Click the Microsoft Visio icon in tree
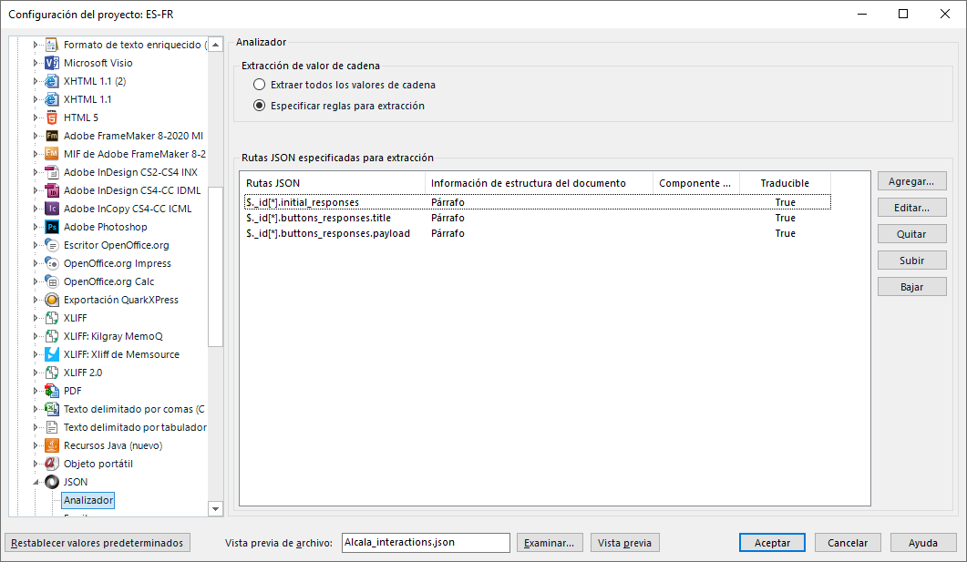The width and height of the screenshot is (967, 562). [52, 63]
